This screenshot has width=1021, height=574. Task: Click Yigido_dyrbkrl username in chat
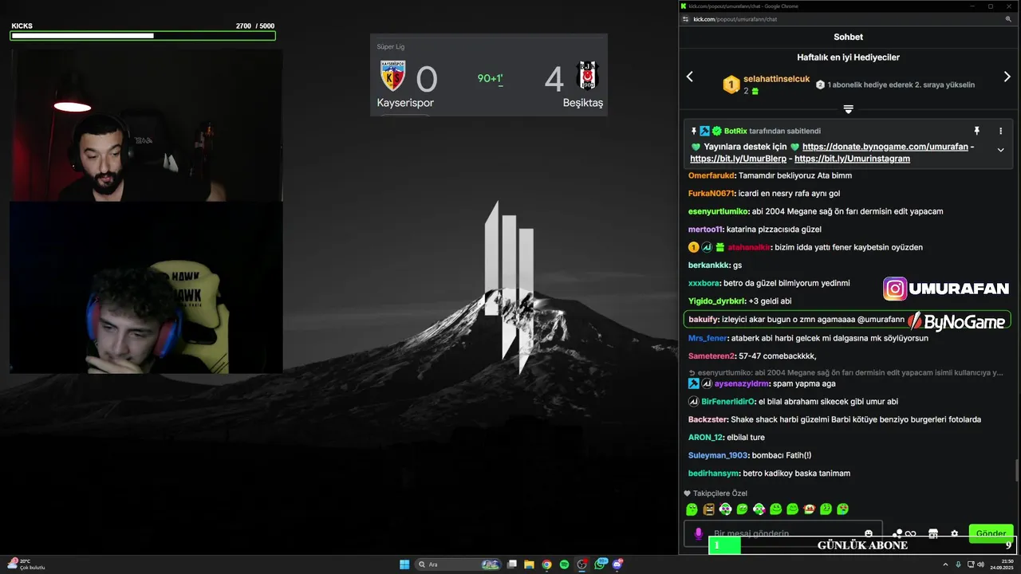(x=716, y=301)
